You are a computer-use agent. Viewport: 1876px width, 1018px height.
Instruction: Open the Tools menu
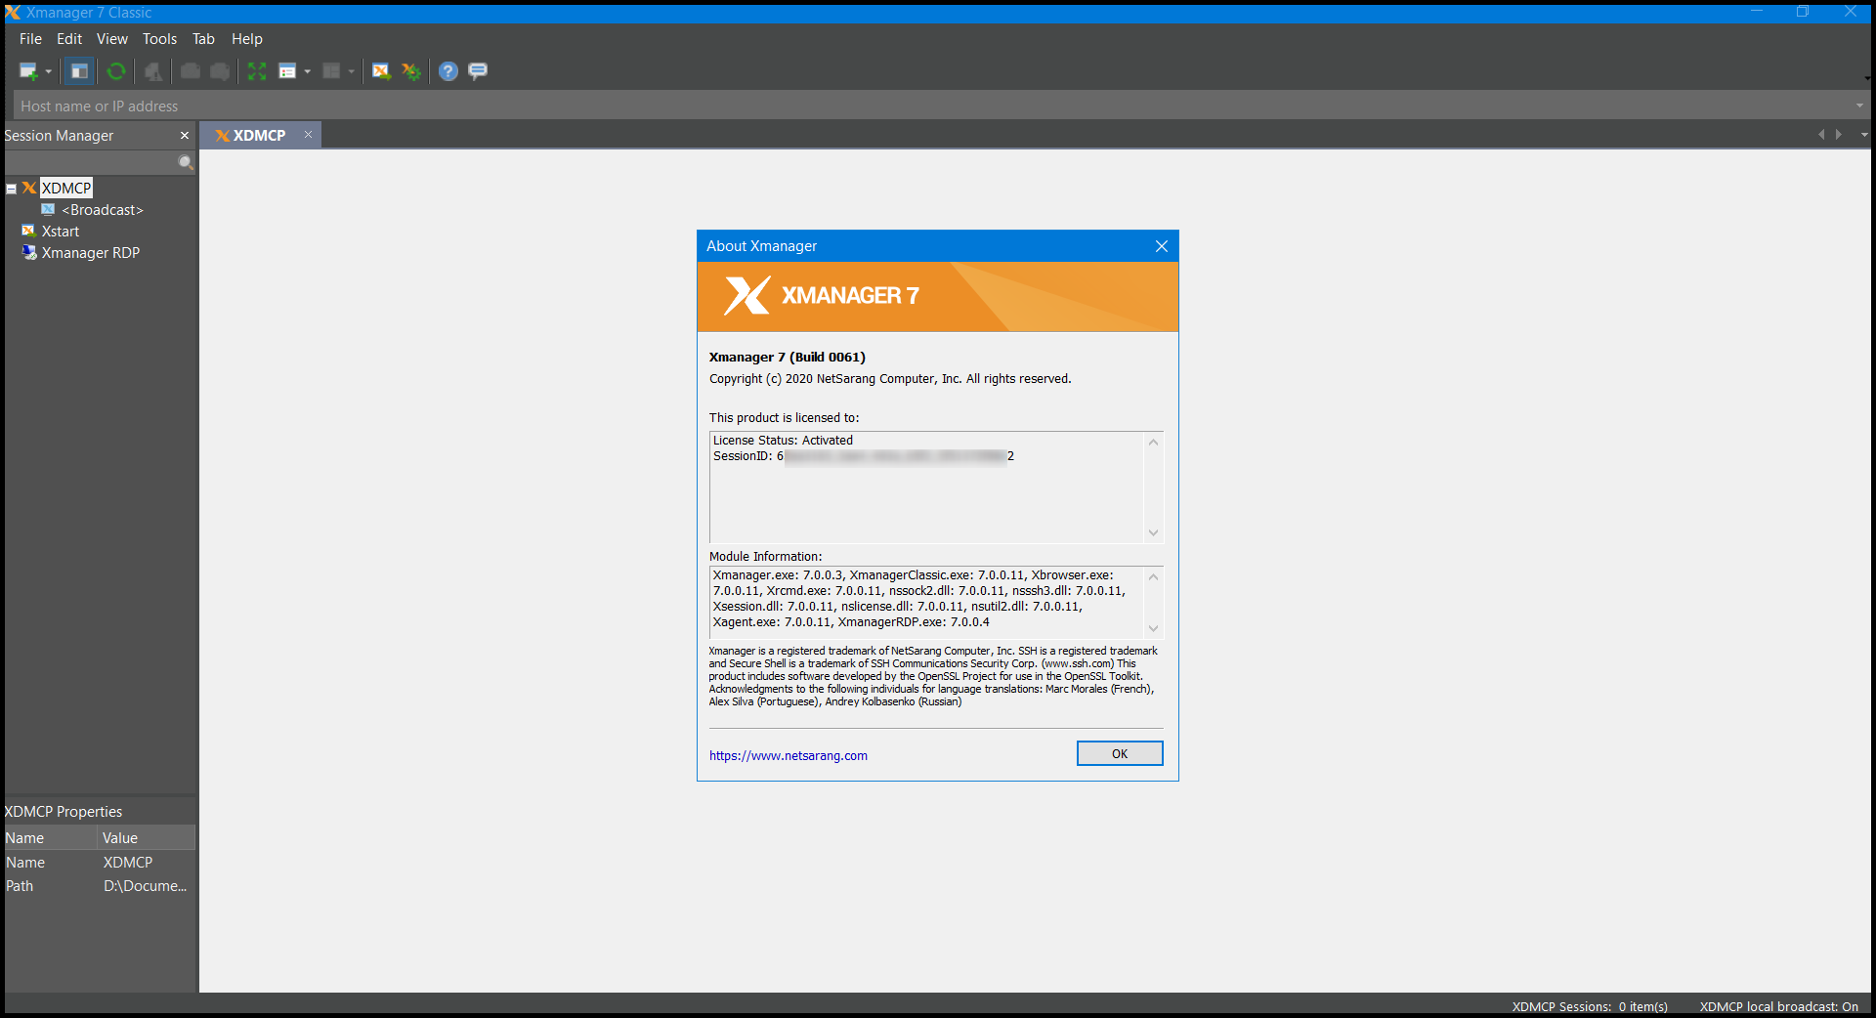[159, 39]
